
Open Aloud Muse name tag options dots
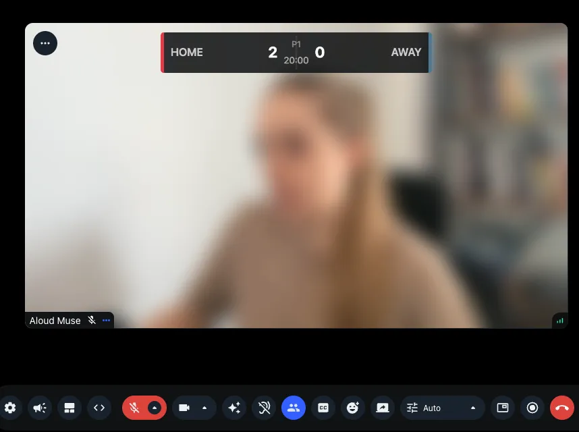tap(106, 321)
